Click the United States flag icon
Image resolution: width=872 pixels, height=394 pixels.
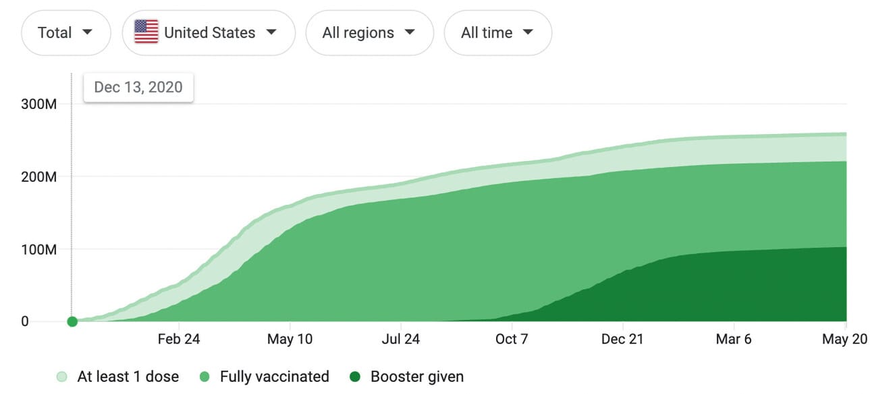(x=146, y=32)
